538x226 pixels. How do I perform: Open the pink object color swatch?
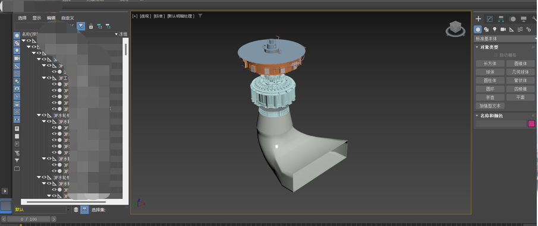531,123
